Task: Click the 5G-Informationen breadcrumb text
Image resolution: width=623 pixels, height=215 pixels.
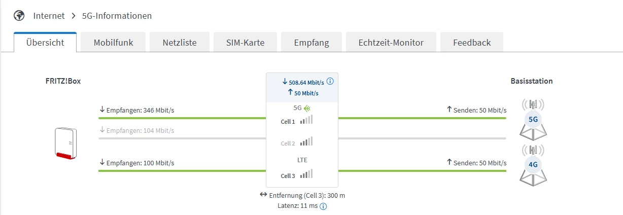Action: pyautogui.click(x=117, y=16)
